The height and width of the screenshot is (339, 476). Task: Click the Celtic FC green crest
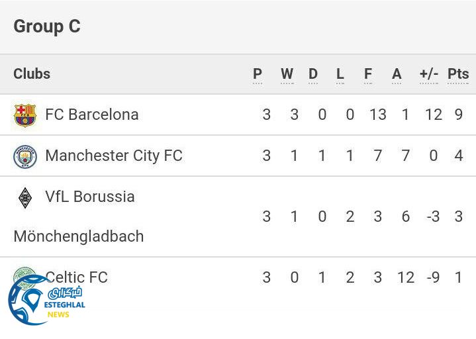(25, 277)
